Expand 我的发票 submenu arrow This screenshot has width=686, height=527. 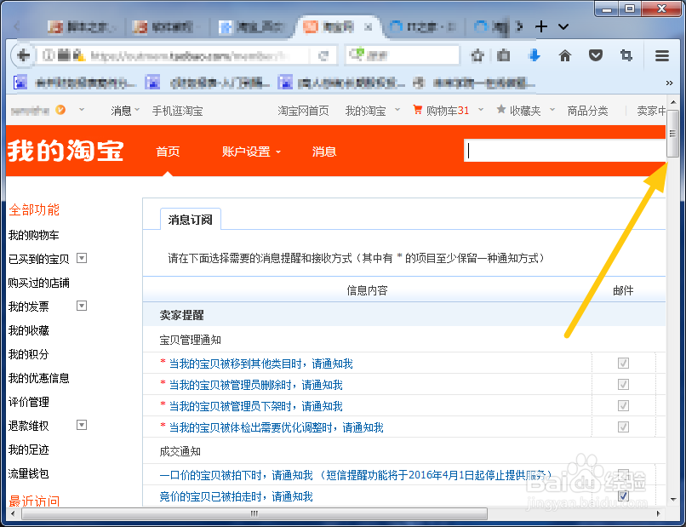point(82,306)
